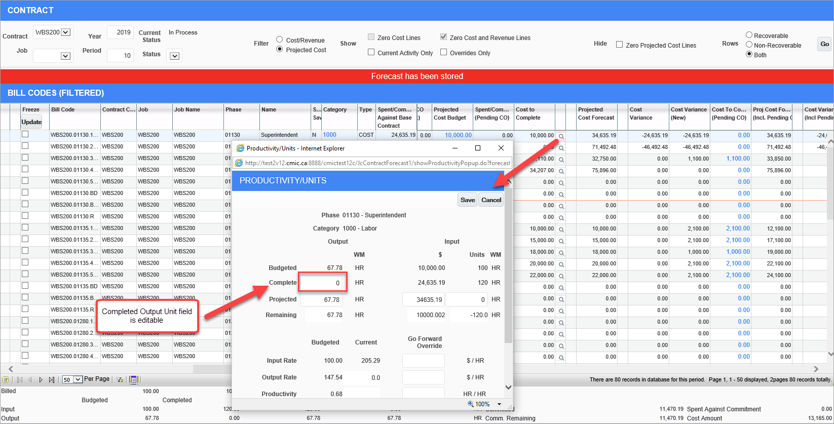Sort by Phase column header

pyautogui.click(x=234, y=109)
